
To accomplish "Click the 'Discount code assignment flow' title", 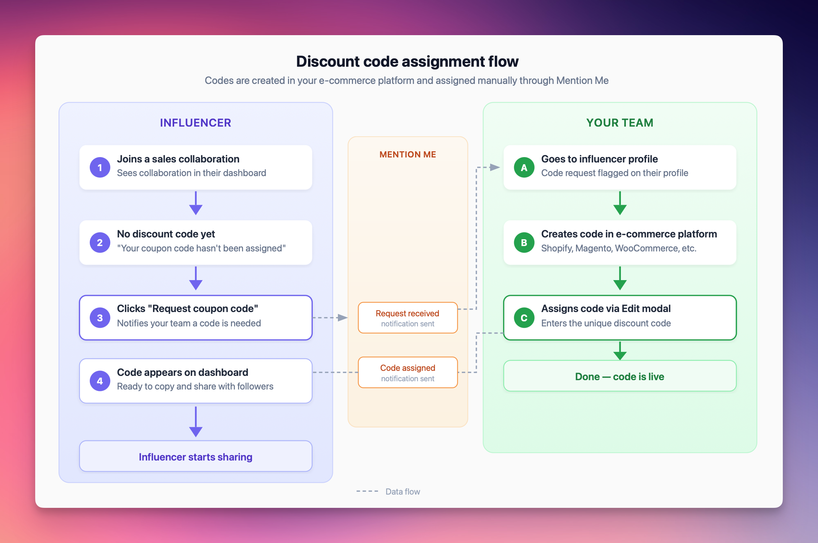I will (x=407, y=61).
